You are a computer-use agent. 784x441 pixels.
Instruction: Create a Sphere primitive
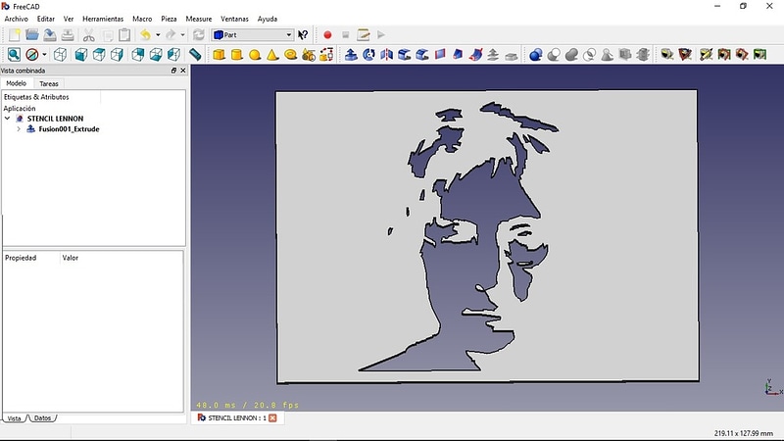tap(255, 55)
